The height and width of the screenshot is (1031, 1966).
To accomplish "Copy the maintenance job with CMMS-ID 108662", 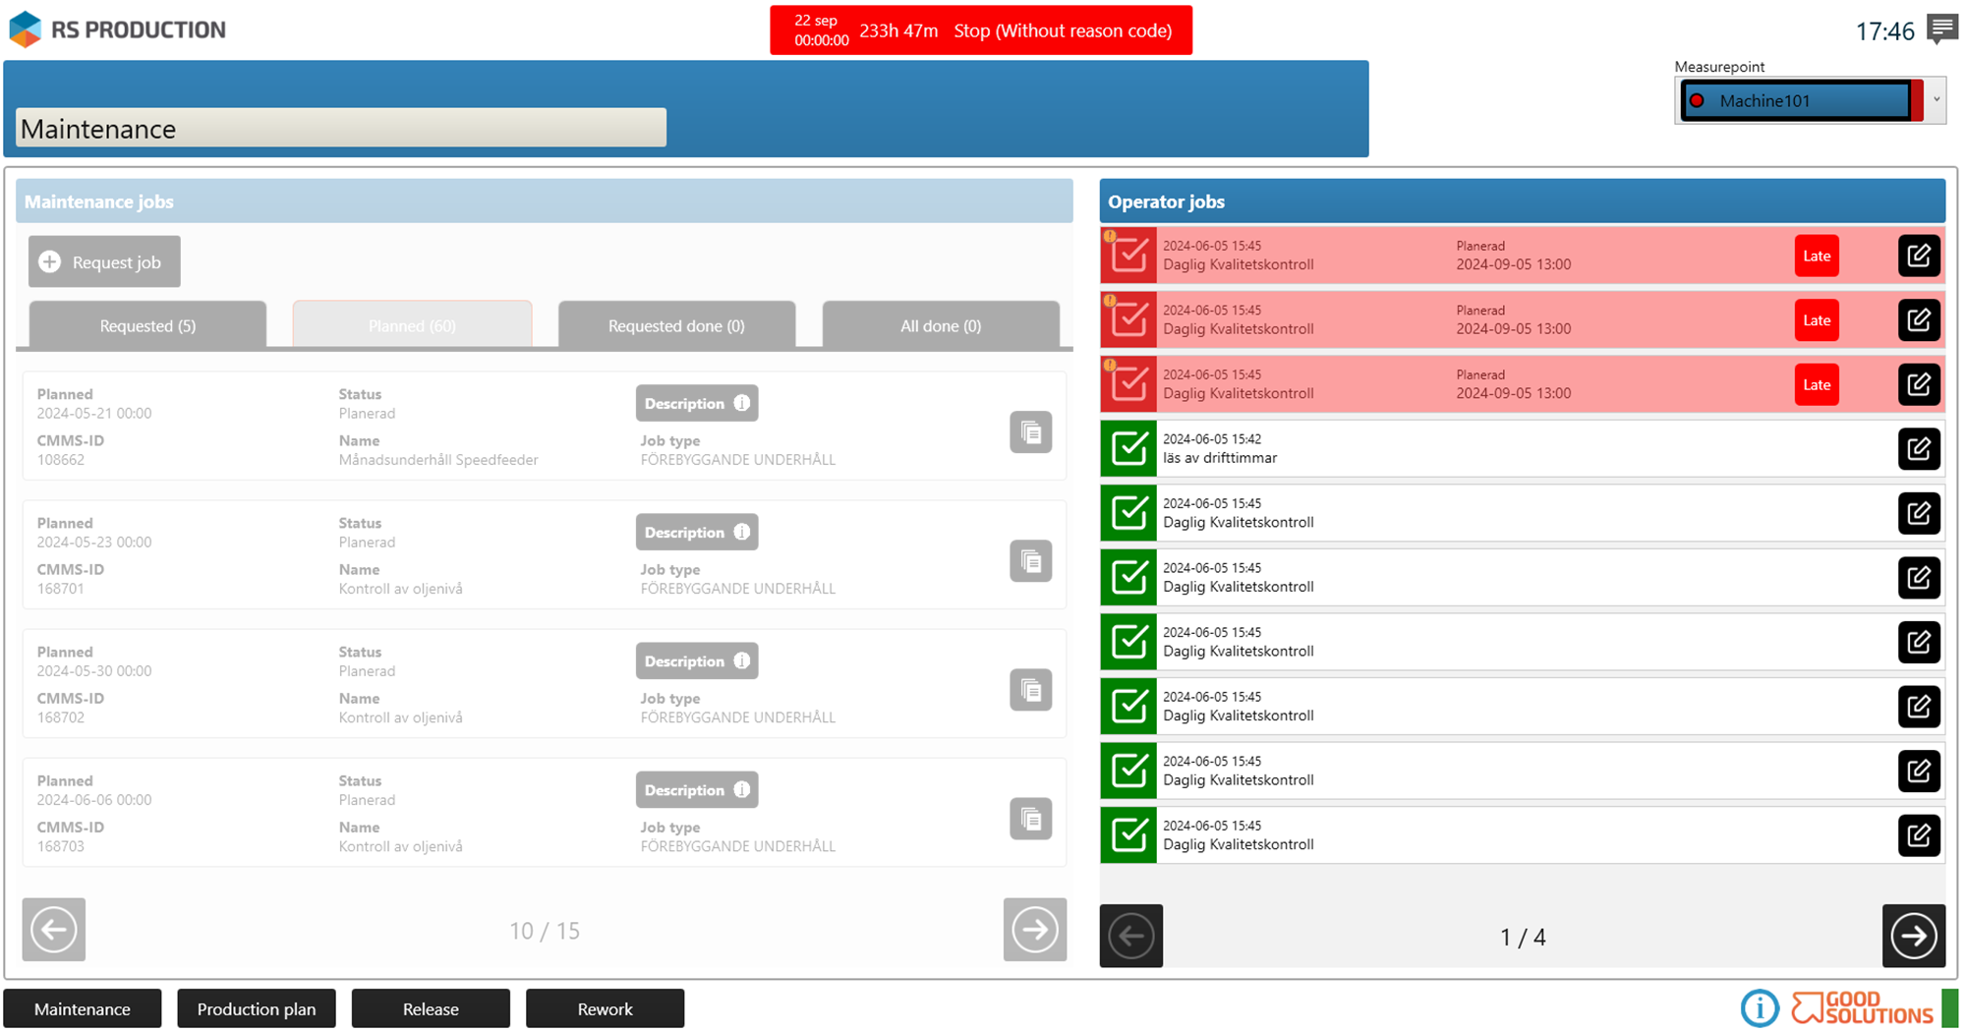I will pos(1030,432).
